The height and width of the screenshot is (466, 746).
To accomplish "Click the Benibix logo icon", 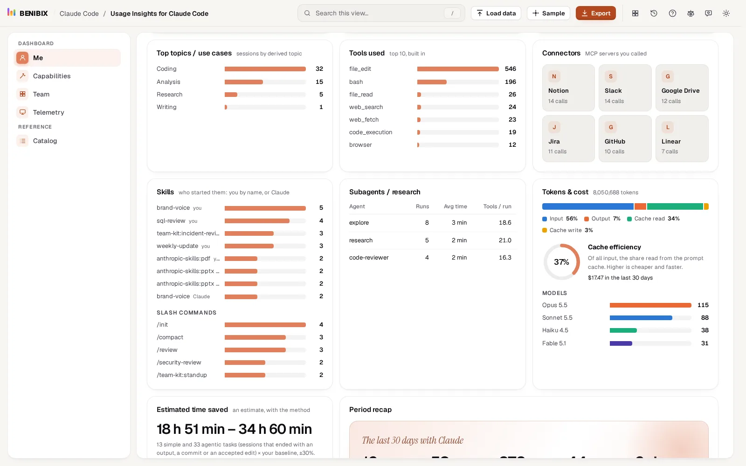I will click(x=12, y=13).
